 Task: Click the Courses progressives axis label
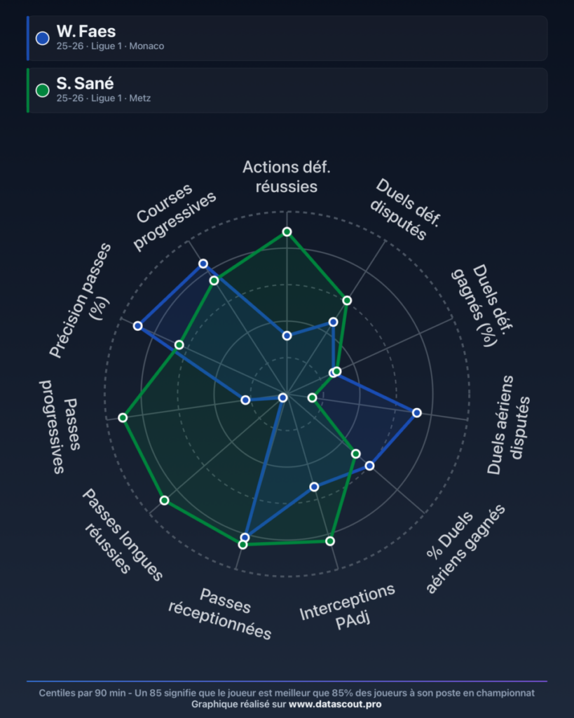pyautogui.click(x=174, y=217)
